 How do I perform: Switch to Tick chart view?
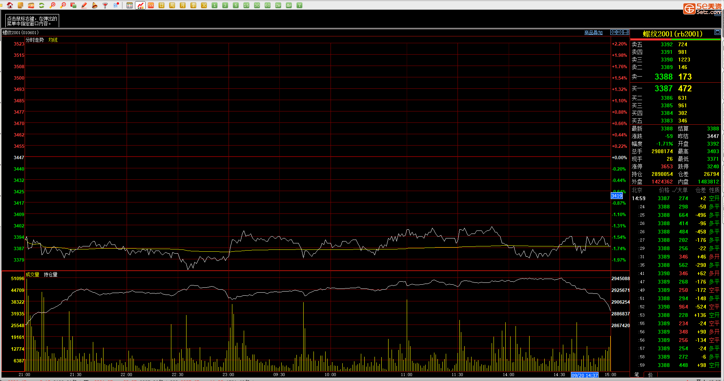tap(151, 5)
